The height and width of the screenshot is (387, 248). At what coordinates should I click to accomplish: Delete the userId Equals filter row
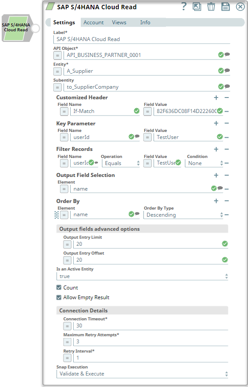pos(226,163)
